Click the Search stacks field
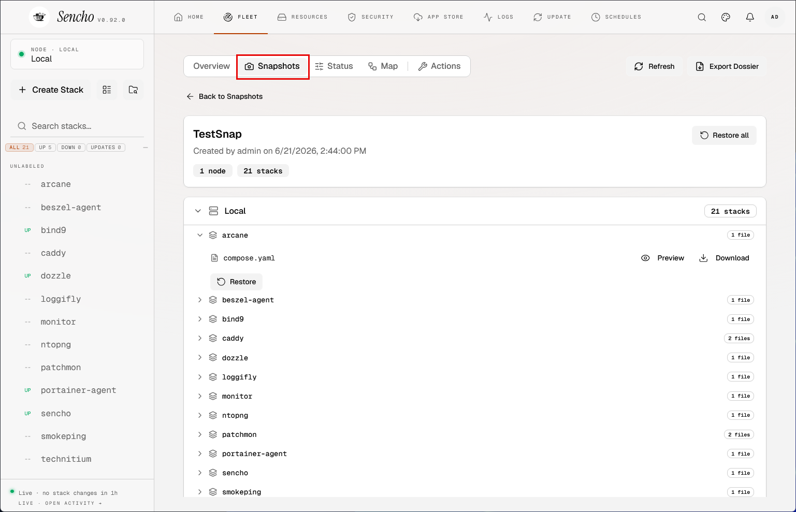This screenshot has width=796, height=512. tap(77, 126)
